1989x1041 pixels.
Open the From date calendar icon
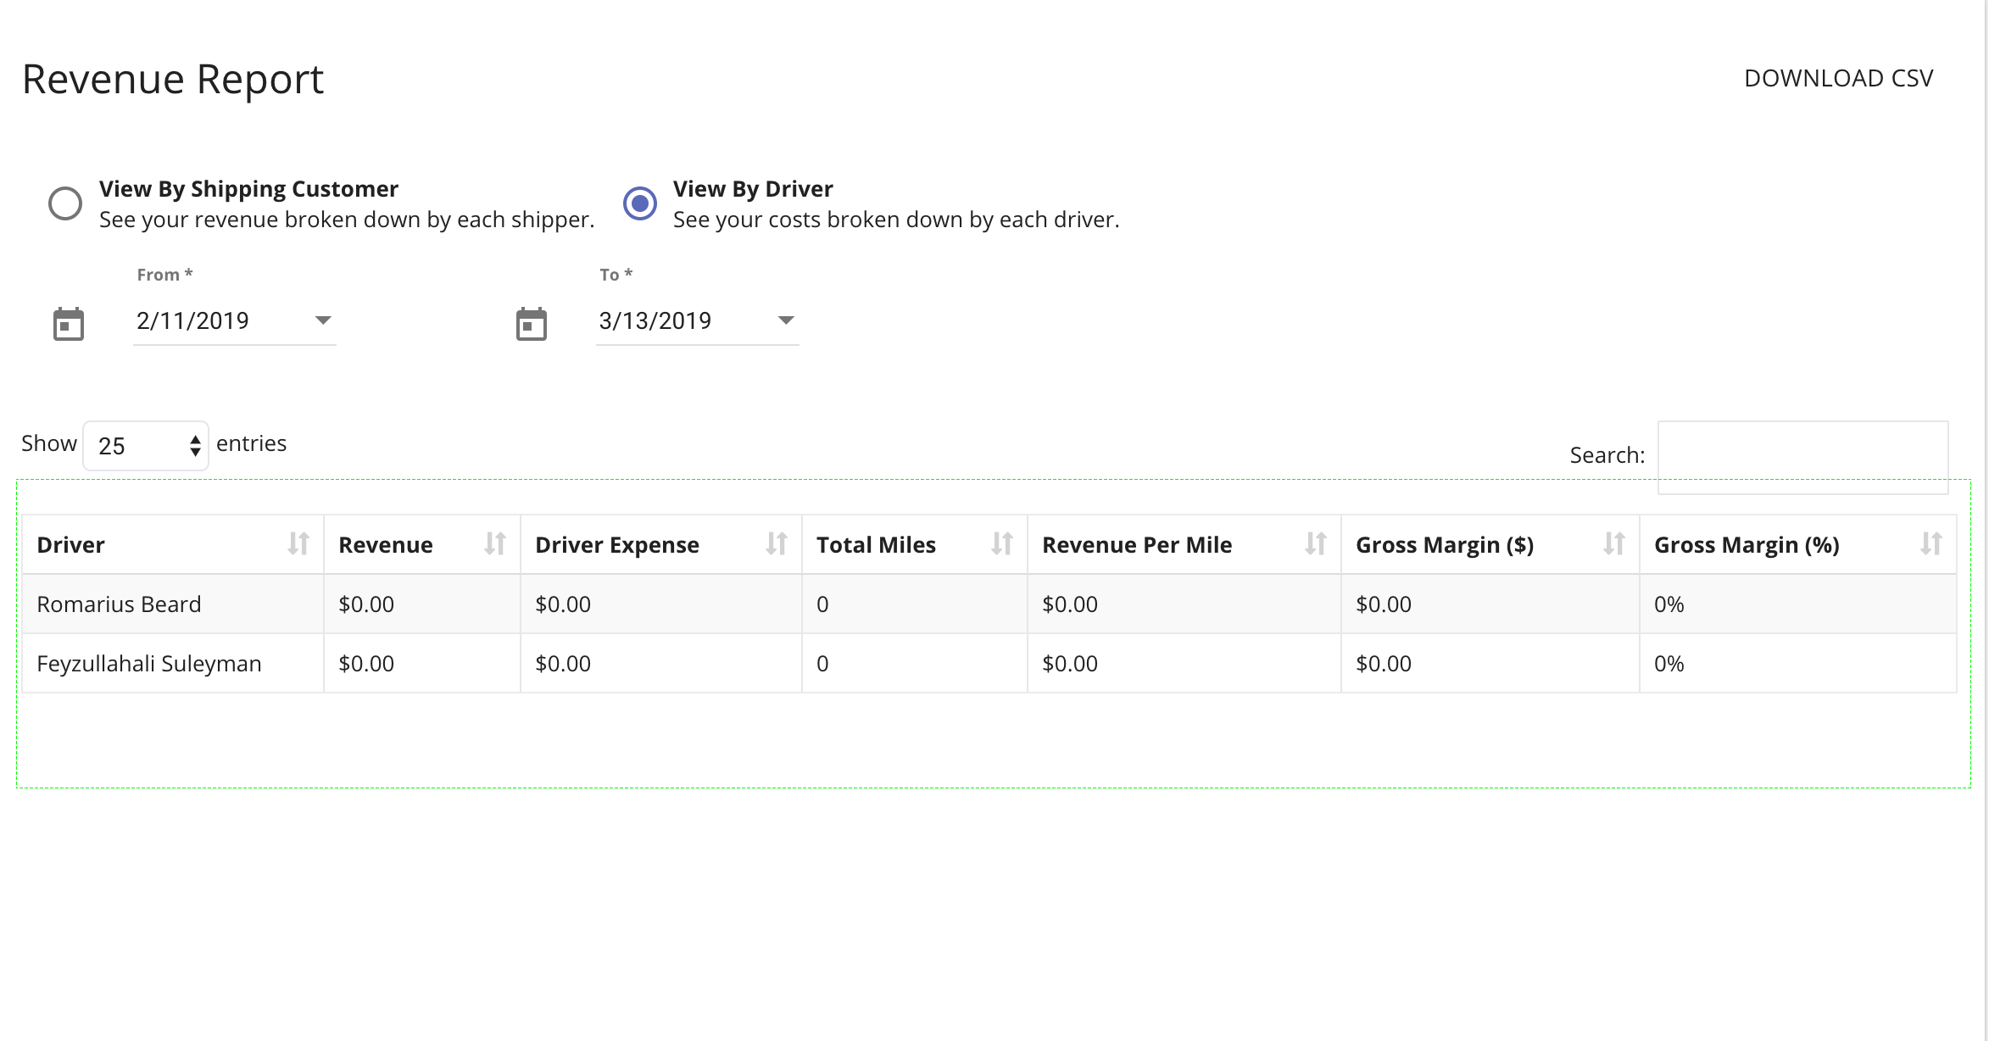click(69, 324)
